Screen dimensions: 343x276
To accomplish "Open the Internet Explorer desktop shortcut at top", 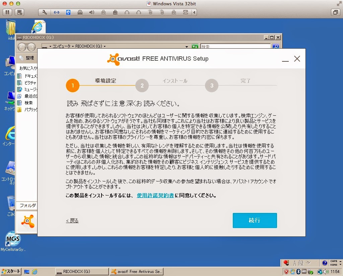I will (39, 27).
